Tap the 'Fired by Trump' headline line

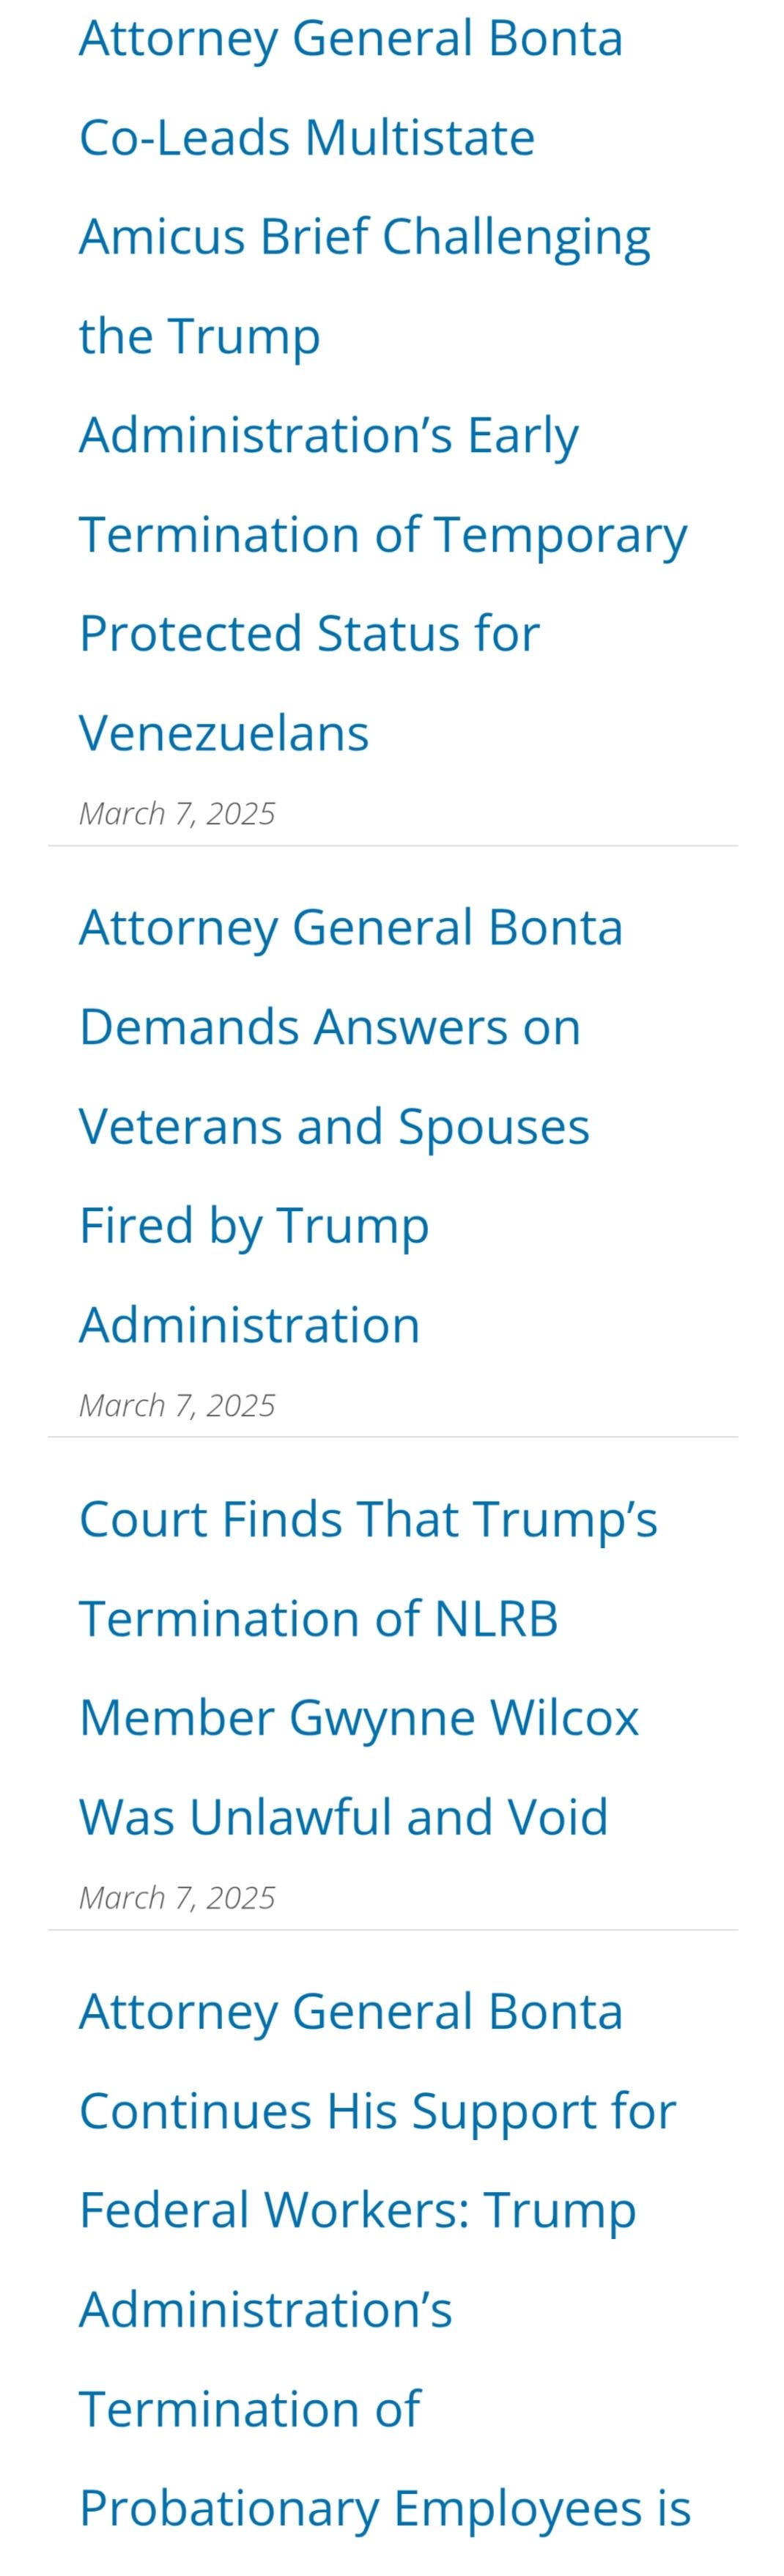pyautogui.click(x=254, y=1227)
